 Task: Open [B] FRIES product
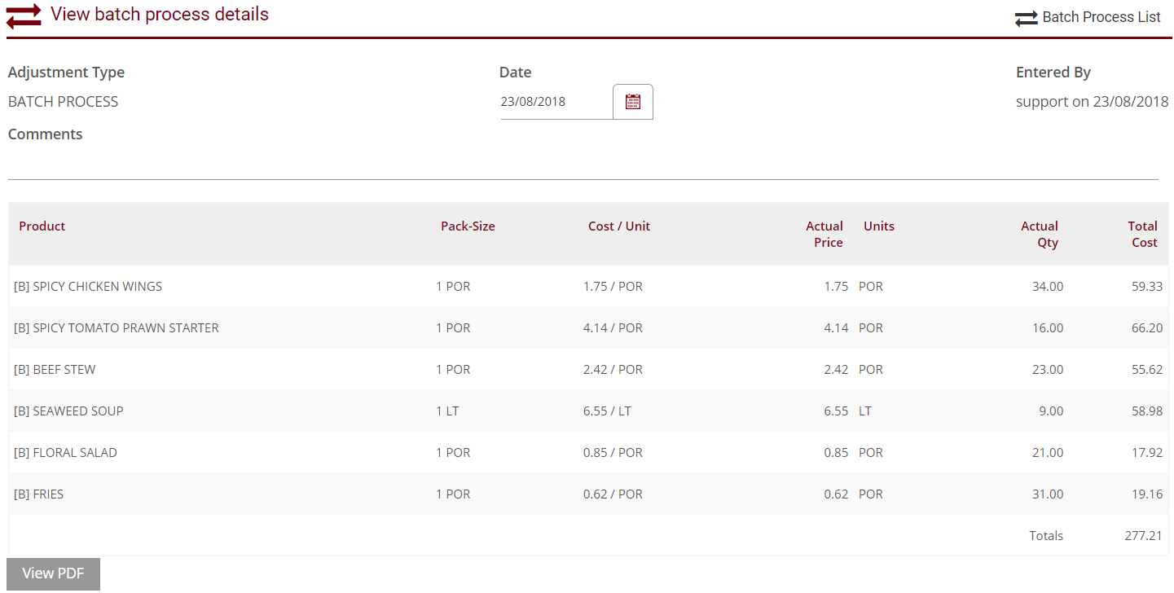click(37, 494)
